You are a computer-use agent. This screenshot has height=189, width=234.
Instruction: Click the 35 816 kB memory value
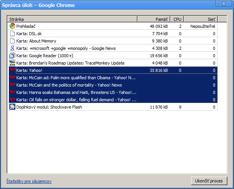(x=159, y=70)
